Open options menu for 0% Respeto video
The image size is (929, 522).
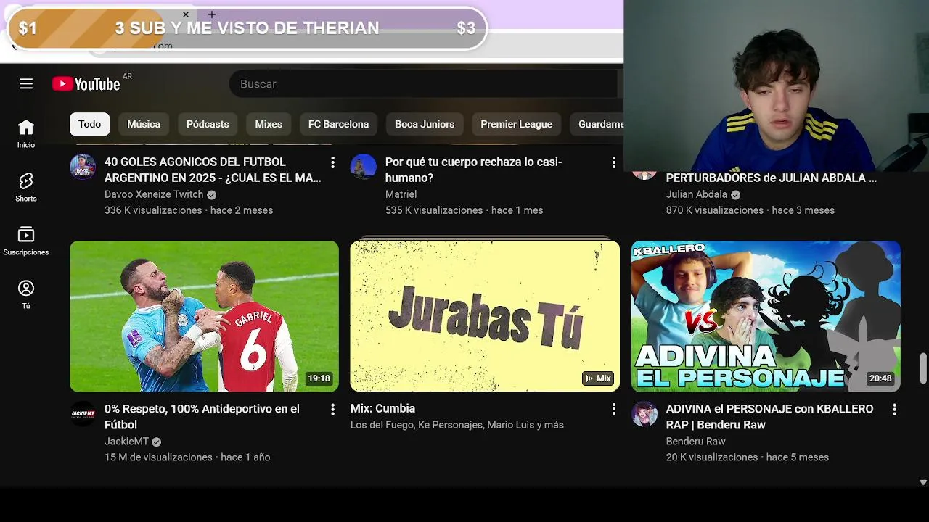point(332,410)
